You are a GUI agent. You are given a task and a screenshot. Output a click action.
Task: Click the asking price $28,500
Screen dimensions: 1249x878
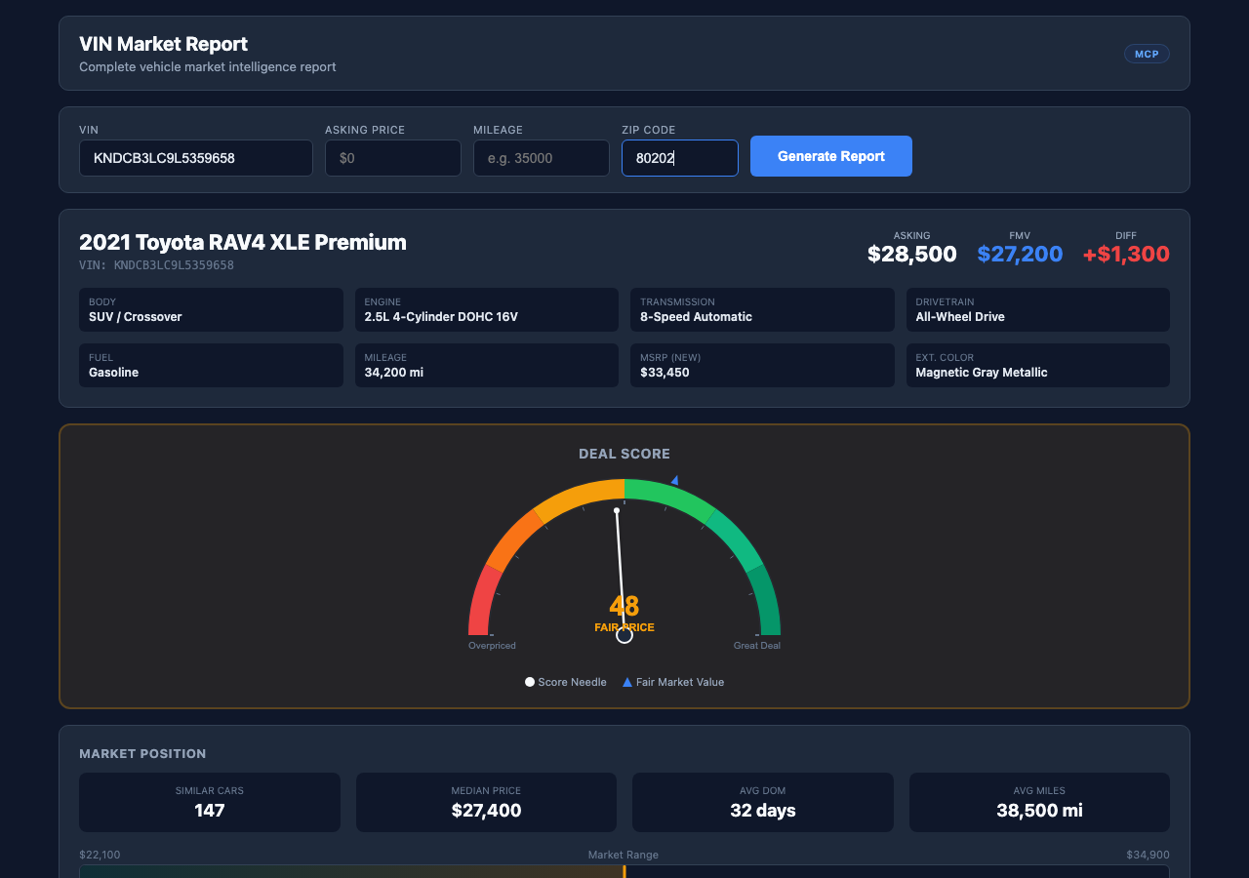(912, 255)
